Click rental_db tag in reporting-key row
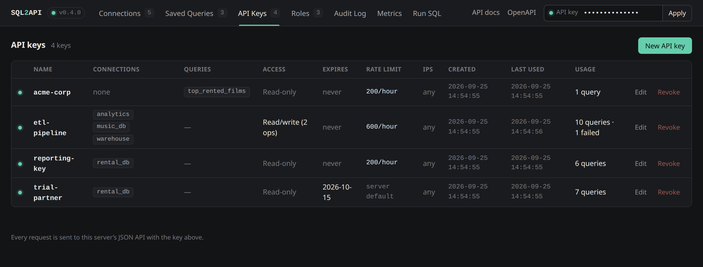The height and width of the screenshot is (267, 703). tap(113, 163)
